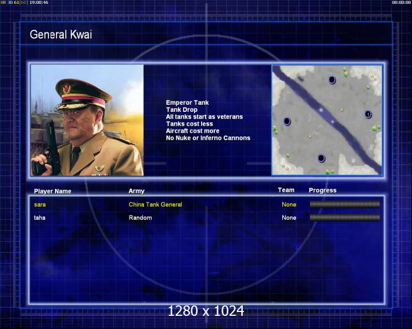This screenshot has width=412, height=329.
Task: Click the "General Kwai" title text
Action: point(61,35)
